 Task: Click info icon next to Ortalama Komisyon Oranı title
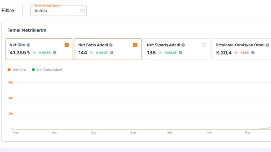pyautogui.click(x=267, y=45)
